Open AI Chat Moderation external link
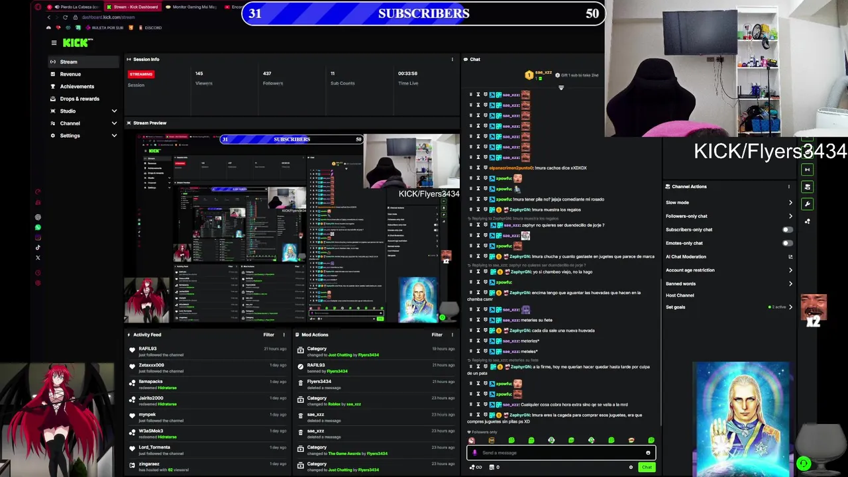Image resolution: width=848 pixels, height=477 pixels. pyautogui.click(x=790, y=256)
